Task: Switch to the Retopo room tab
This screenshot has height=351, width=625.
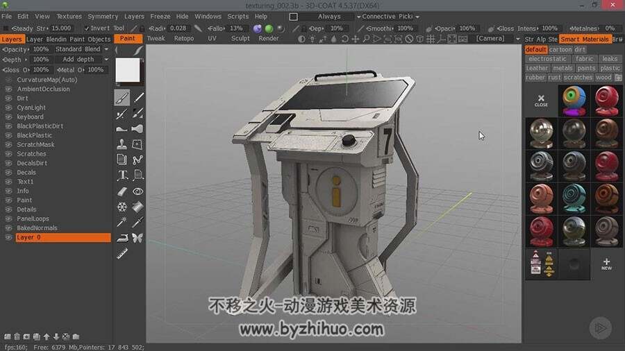Action: point(184,39)
